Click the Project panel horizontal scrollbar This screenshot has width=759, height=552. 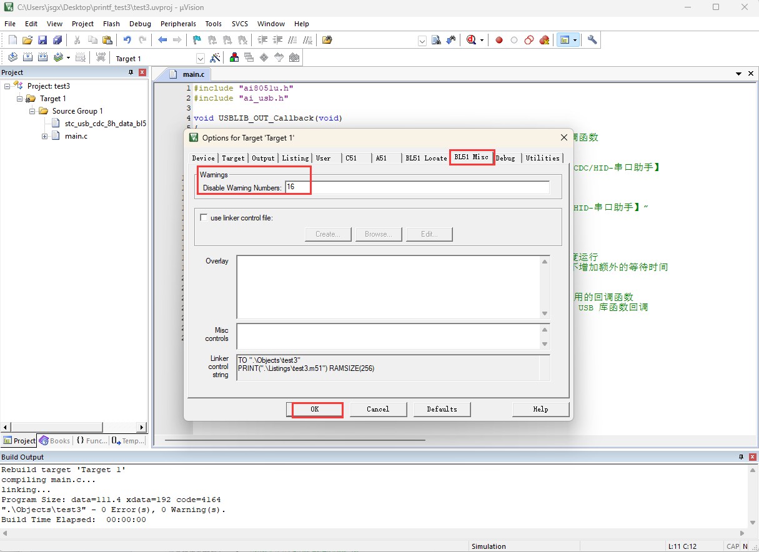74,428
